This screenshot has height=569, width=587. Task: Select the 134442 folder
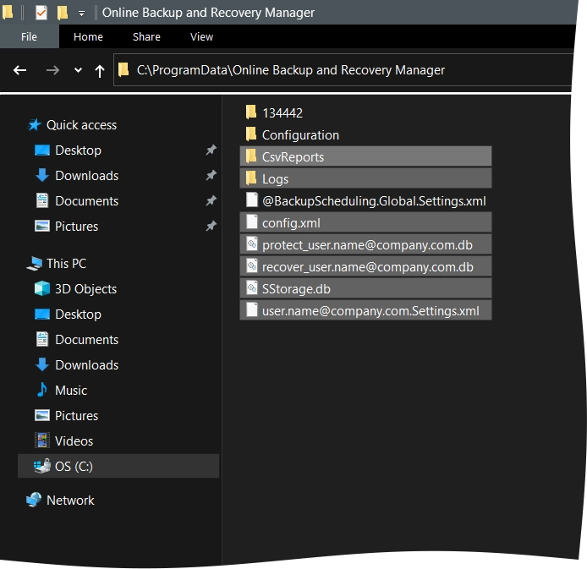(283, 113)
